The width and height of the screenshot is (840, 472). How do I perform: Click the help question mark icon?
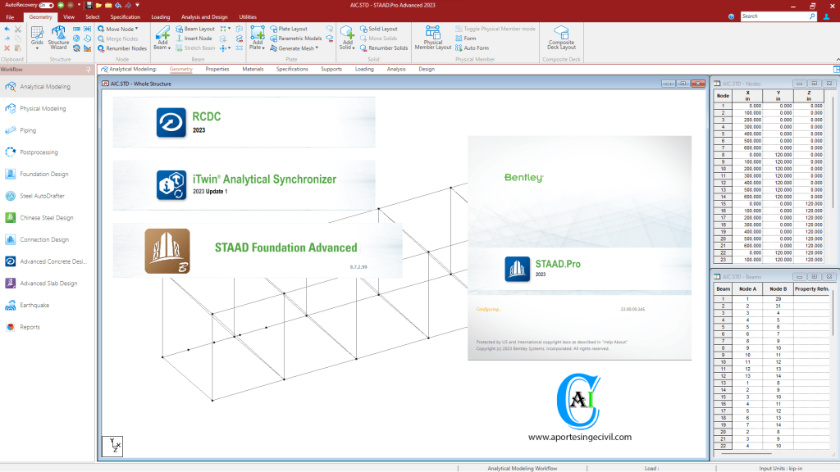pos(731,16)
